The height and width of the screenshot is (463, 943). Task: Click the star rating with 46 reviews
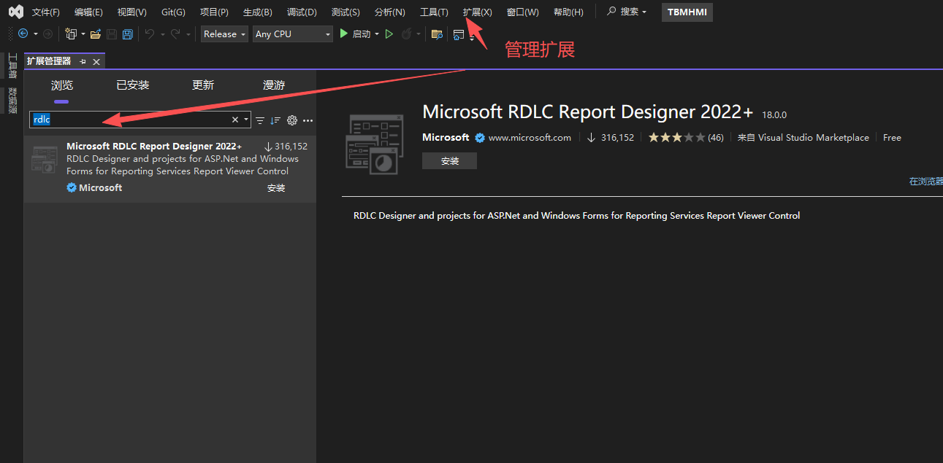click(x=686, y=137)
